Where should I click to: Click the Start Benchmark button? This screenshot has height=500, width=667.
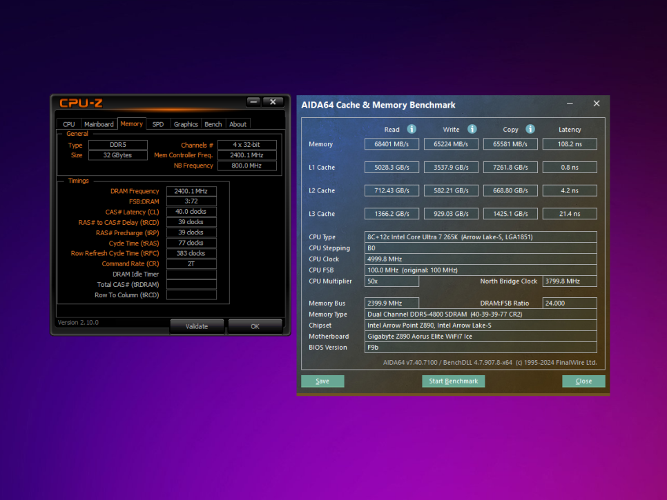(453, 381)
